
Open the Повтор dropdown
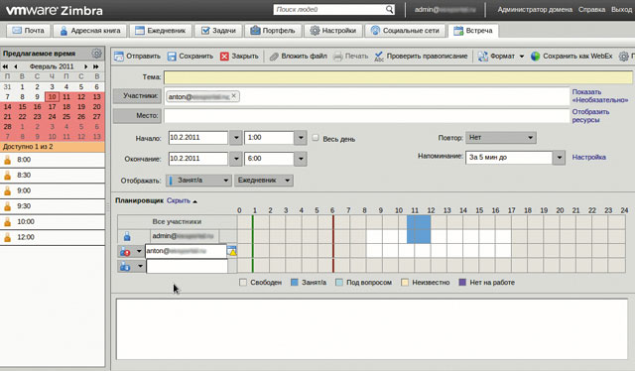coord(501,138)
